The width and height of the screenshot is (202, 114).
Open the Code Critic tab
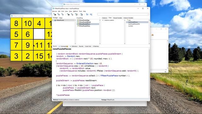(x=88, y=46)
